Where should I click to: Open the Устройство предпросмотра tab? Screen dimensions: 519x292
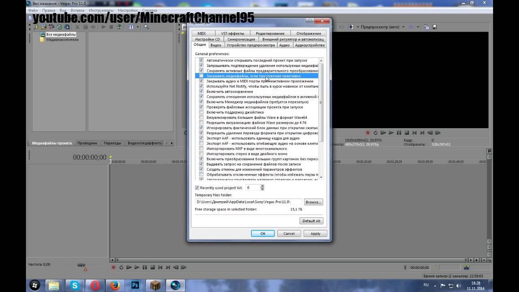[250, 45]
